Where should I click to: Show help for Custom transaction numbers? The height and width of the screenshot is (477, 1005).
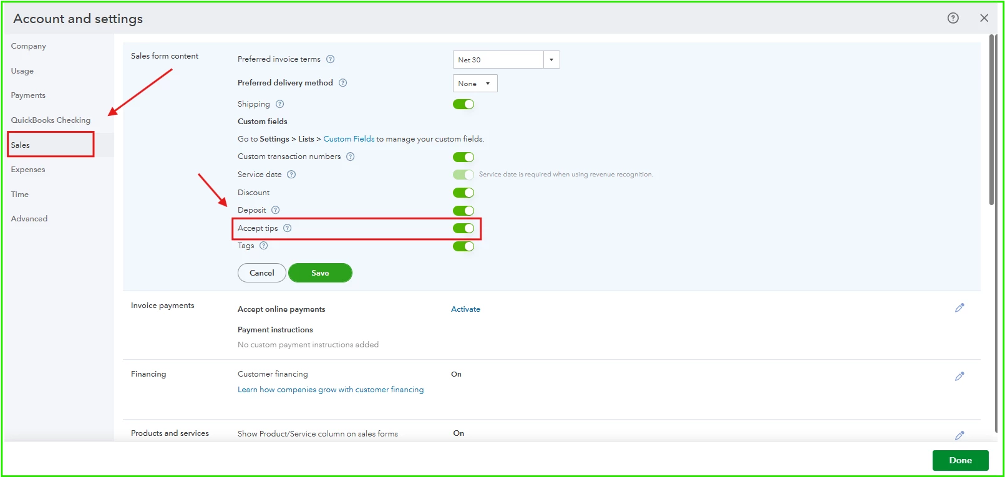click(351, 157)
